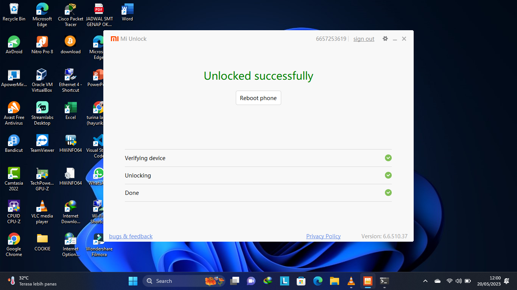Click the Done green checkmark

coord(388,193)
